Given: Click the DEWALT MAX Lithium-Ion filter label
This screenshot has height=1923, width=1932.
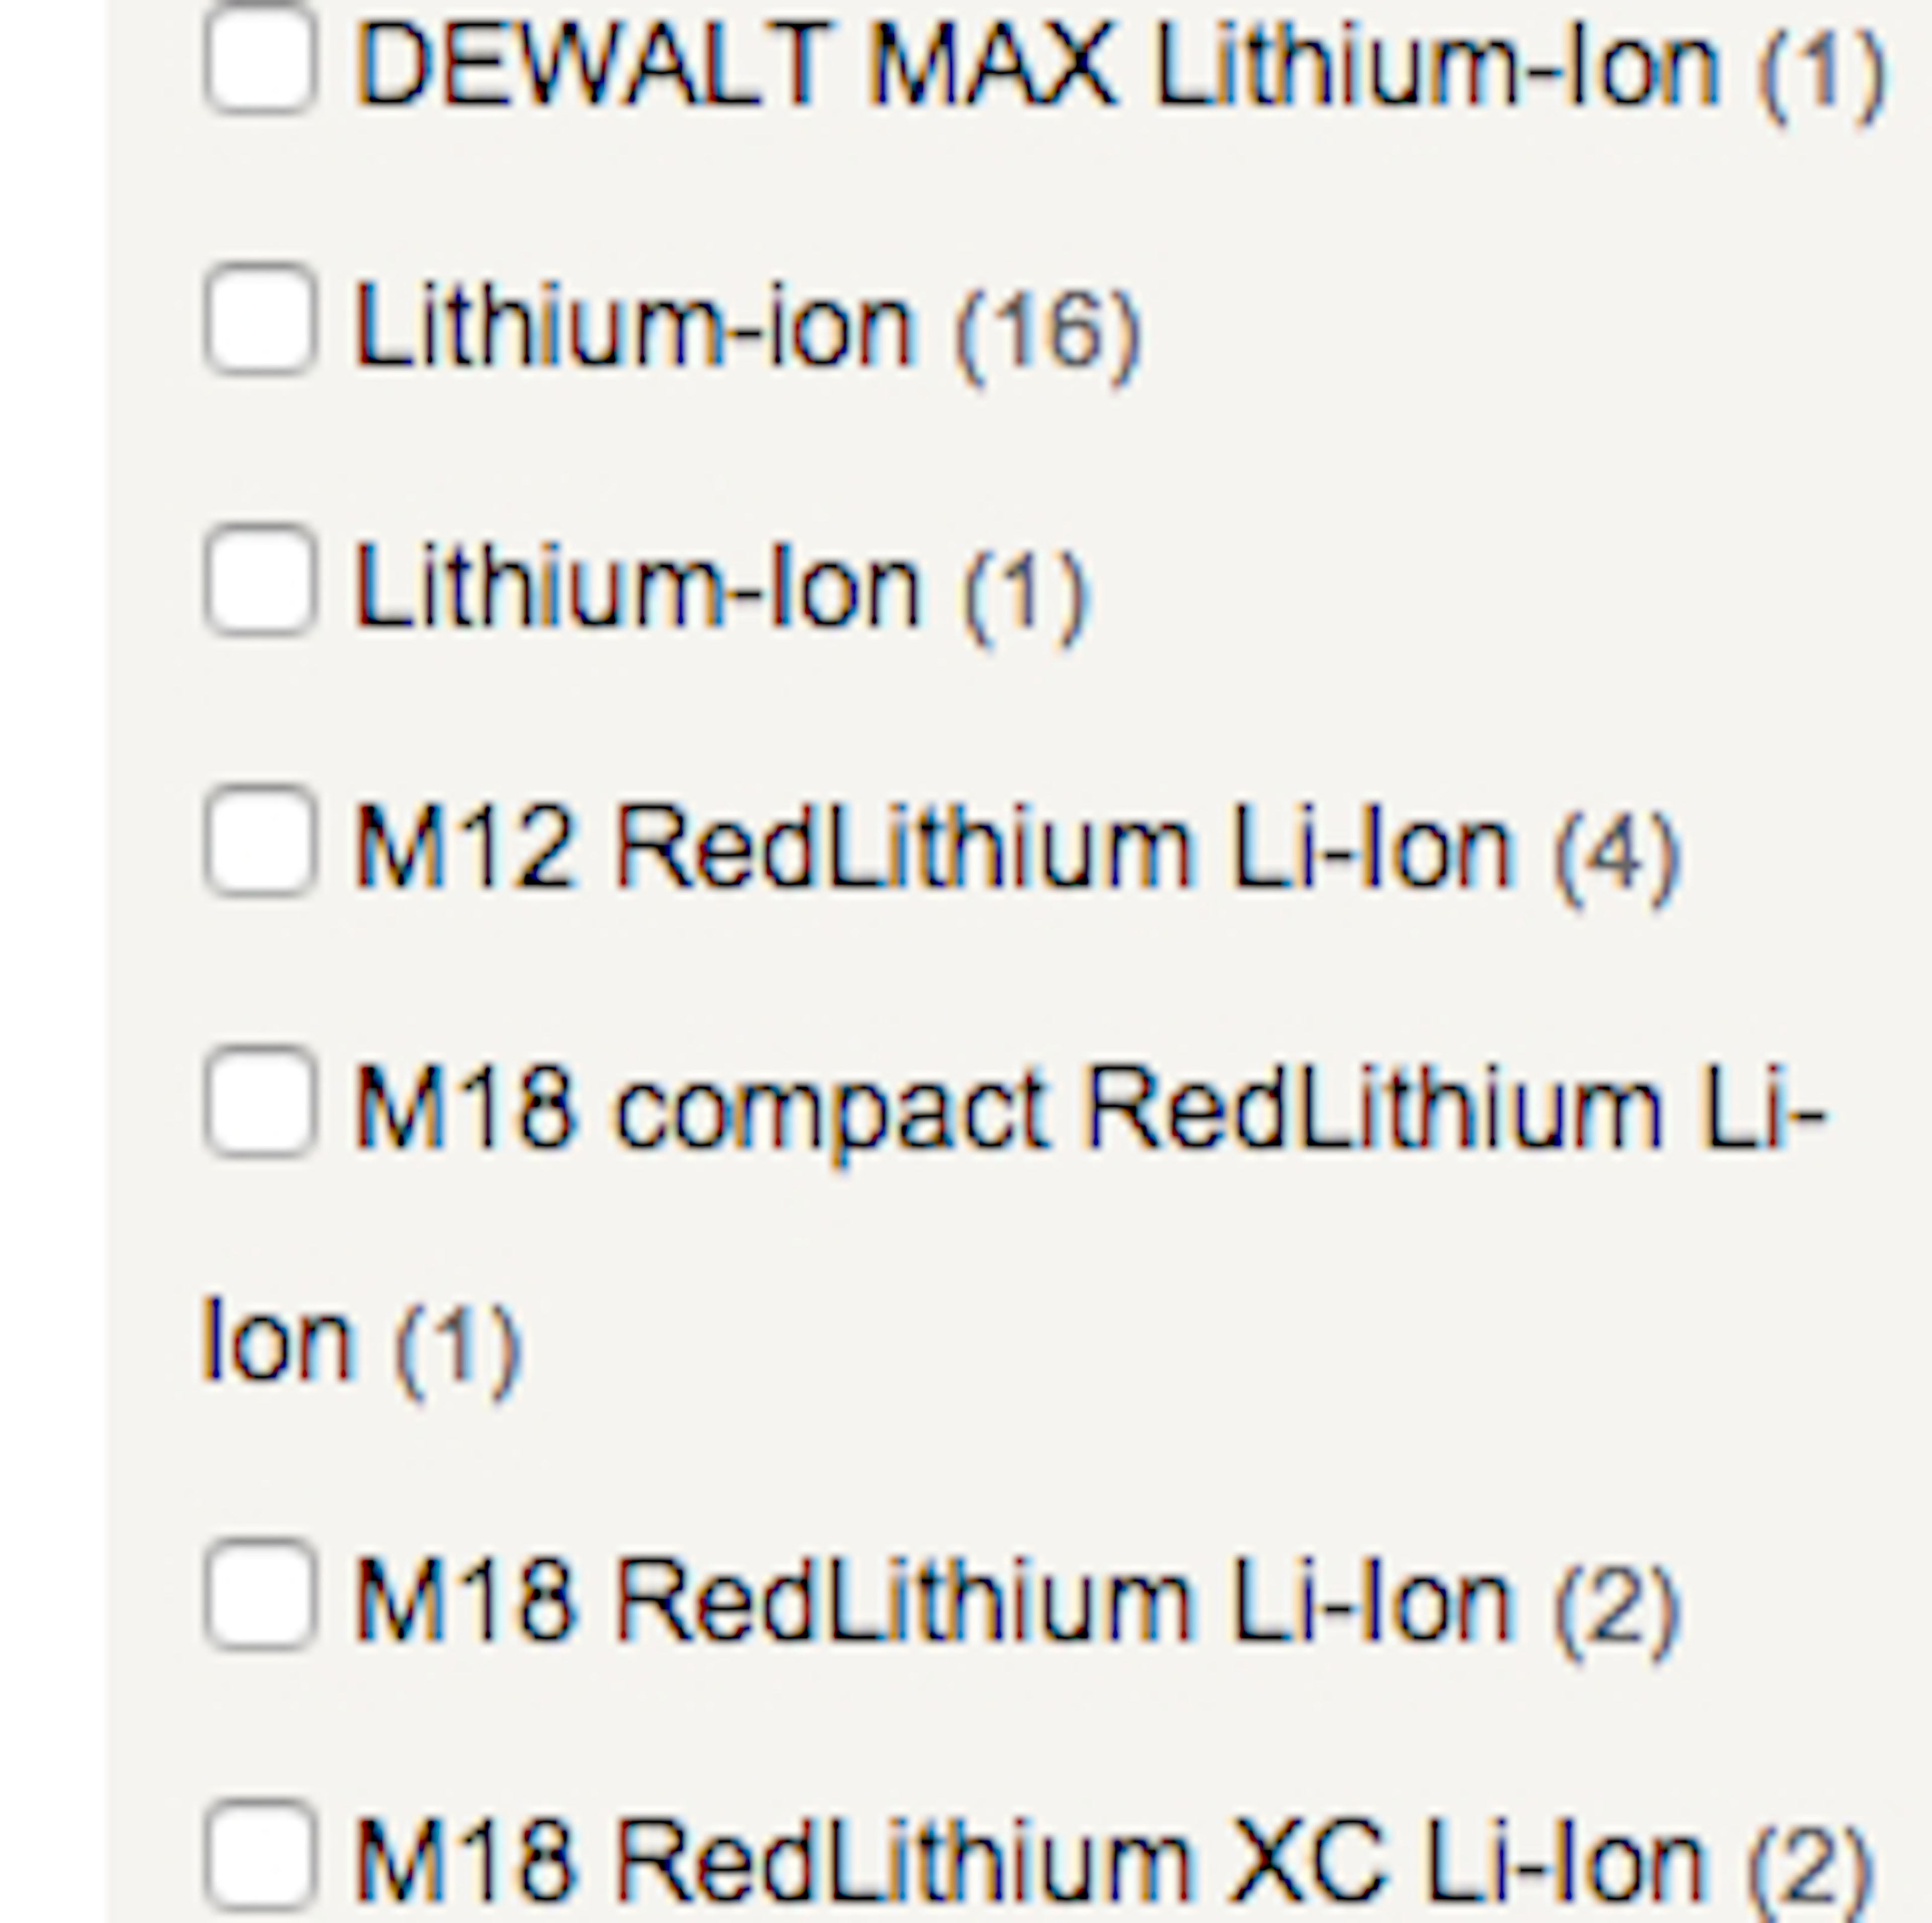Looking at the screenshot, I should click(x=1035, y=66).
